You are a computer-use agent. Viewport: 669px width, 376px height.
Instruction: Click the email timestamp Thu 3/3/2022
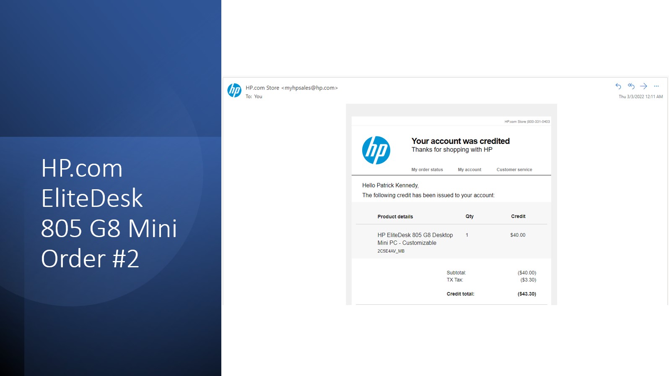click(x=640, y=97)
